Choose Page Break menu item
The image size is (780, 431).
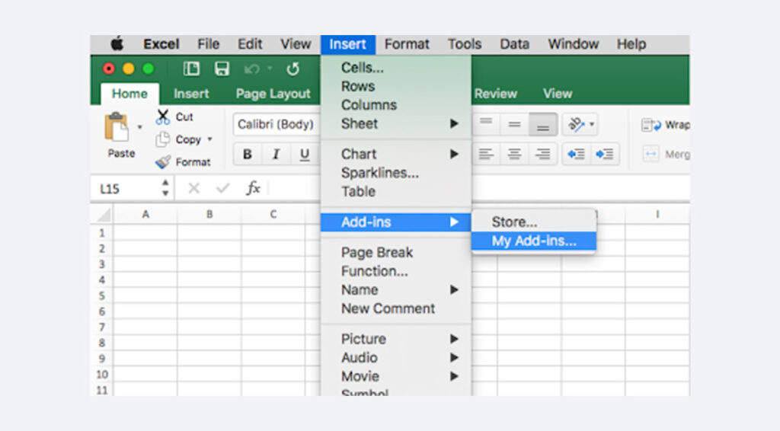[x=396, y=253]
